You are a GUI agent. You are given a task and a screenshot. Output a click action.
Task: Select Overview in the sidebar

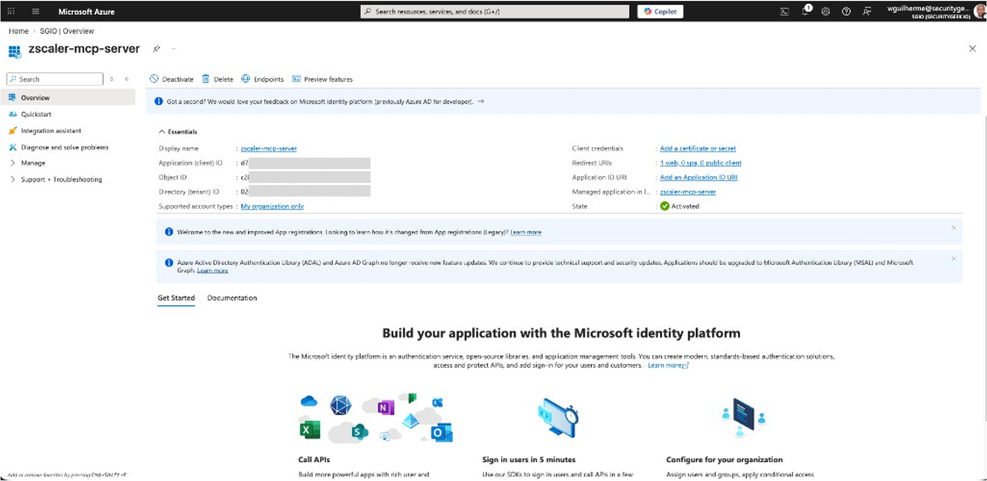click(68, 97)
